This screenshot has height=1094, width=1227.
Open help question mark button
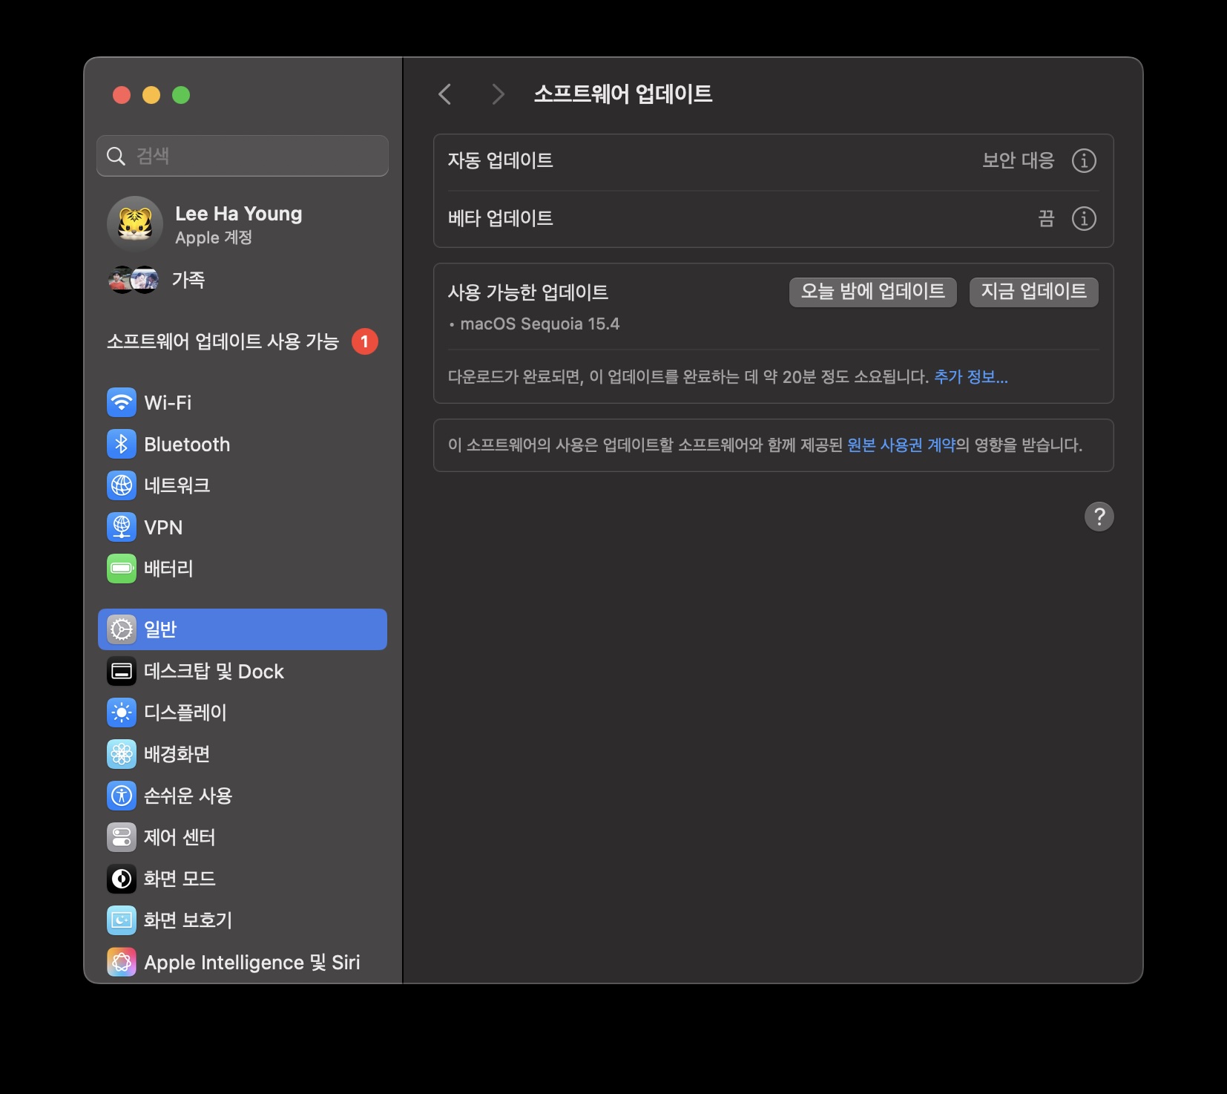pyautogui.click(x=1099, y=517)
